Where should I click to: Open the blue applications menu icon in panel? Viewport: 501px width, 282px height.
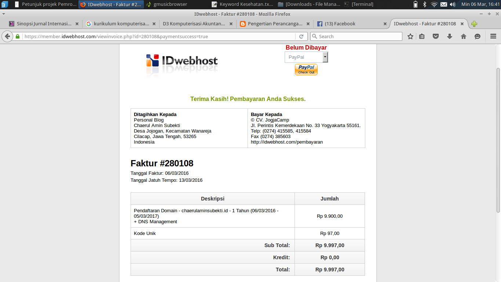[x=4, y=4]
